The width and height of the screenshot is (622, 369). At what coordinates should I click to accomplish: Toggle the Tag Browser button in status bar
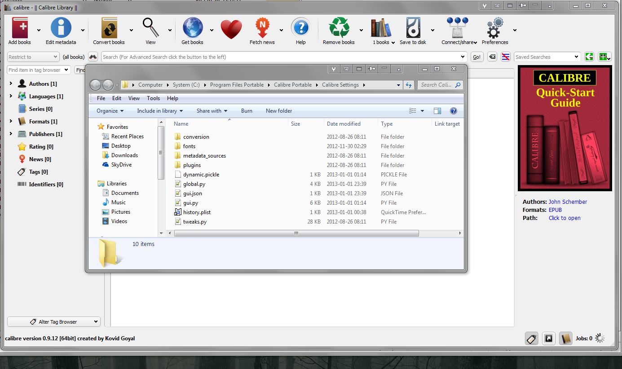click(x=532, y=338)
